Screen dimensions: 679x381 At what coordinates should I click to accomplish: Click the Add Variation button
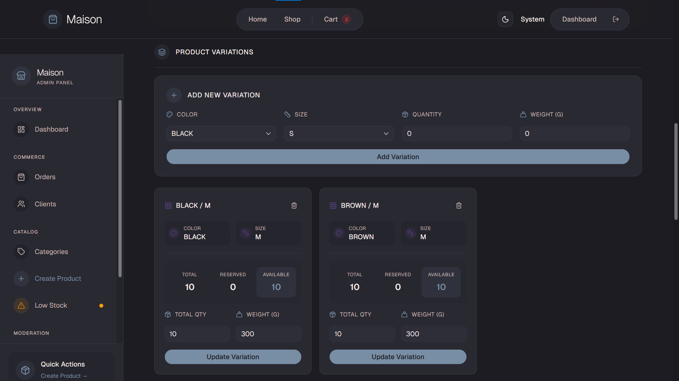tap(398, 157)
